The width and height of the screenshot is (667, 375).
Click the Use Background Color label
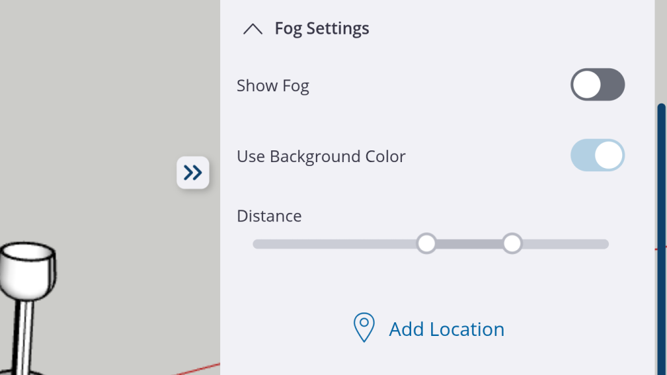[x=320, y=157]
